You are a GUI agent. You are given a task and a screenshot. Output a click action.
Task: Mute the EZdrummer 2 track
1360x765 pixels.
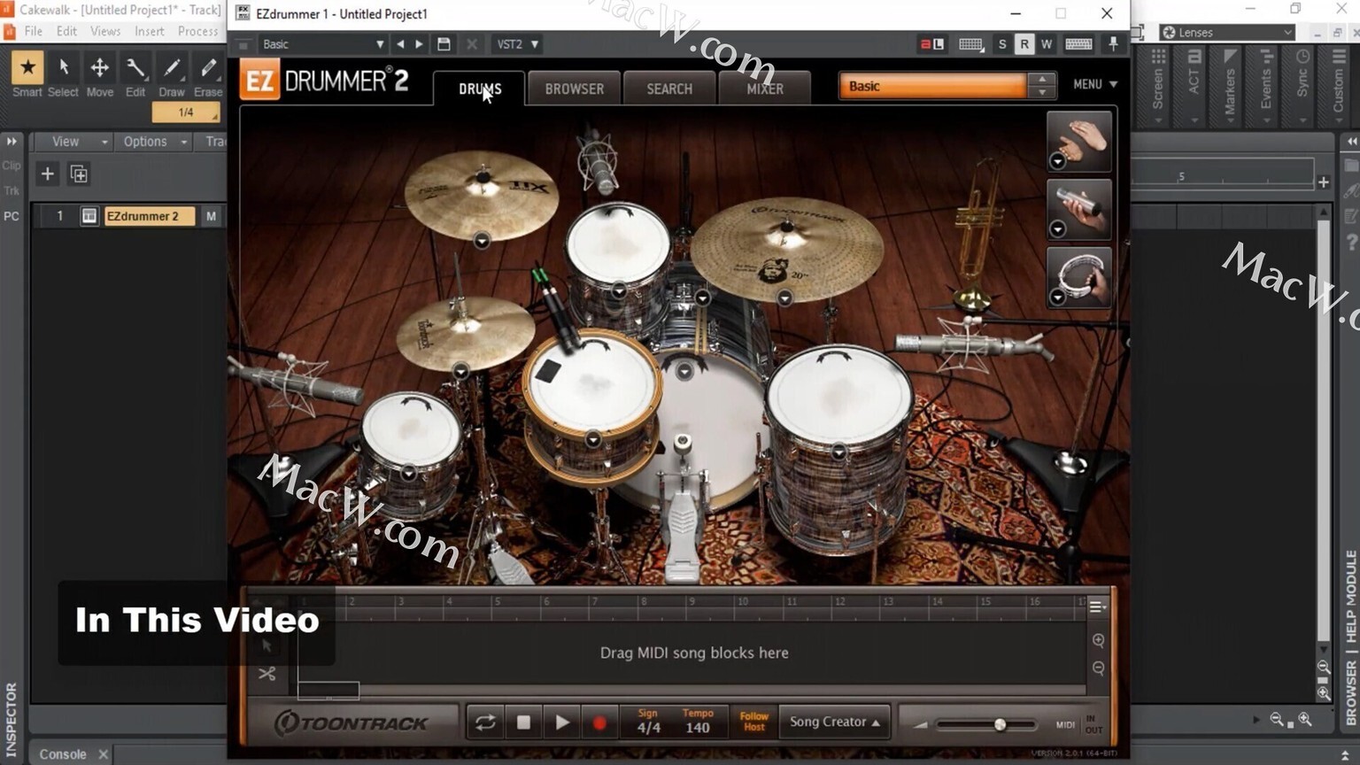[x=211, y=216]
